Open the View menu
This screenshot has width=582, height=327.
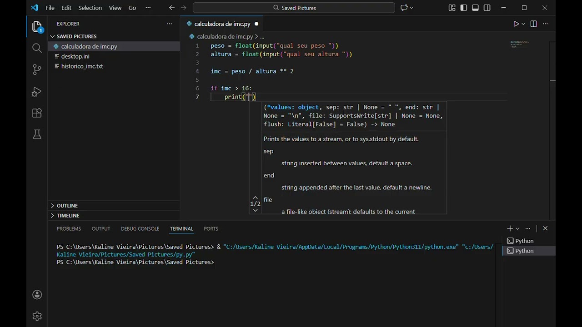tap(115, 8)
